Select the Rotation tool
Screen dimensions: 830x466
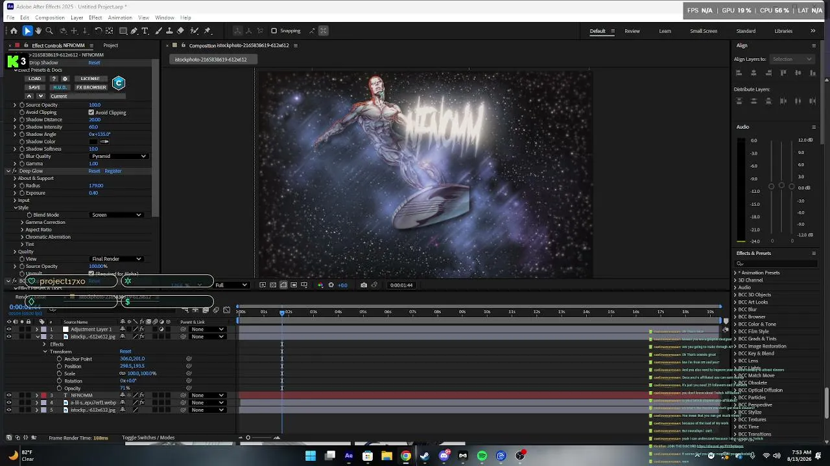tap(98, 30)
